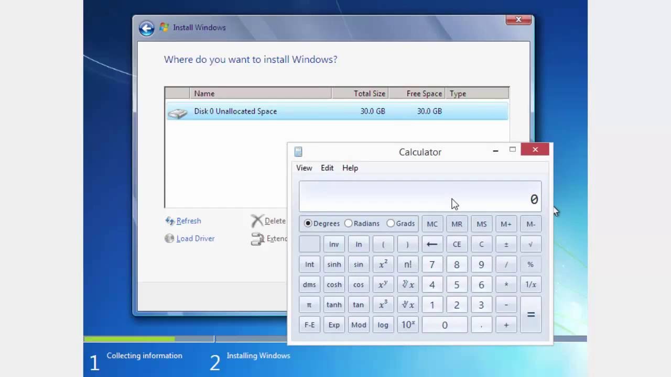The width and height of the screenshot is (671, 377).
Task: Click the sinh button
Action: click(334, 264)
